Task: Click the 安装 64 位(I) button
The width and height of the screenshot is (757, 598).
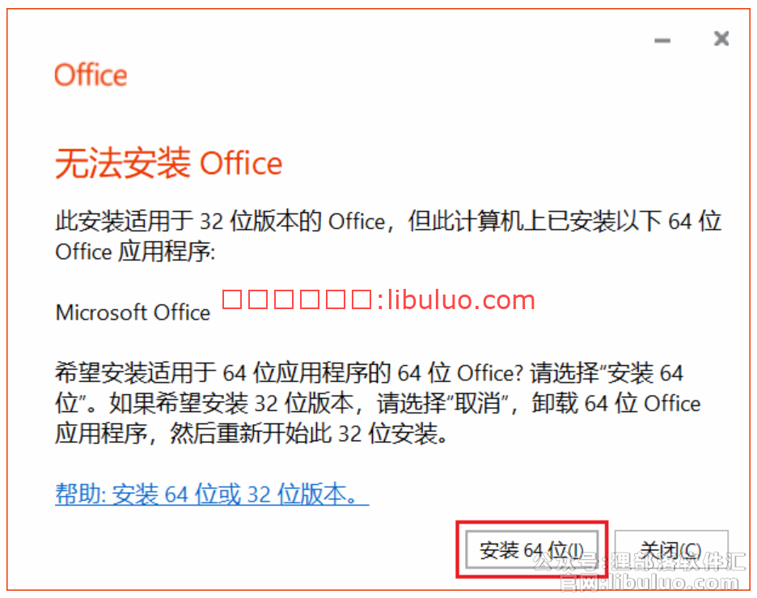Action: [531, 549]
